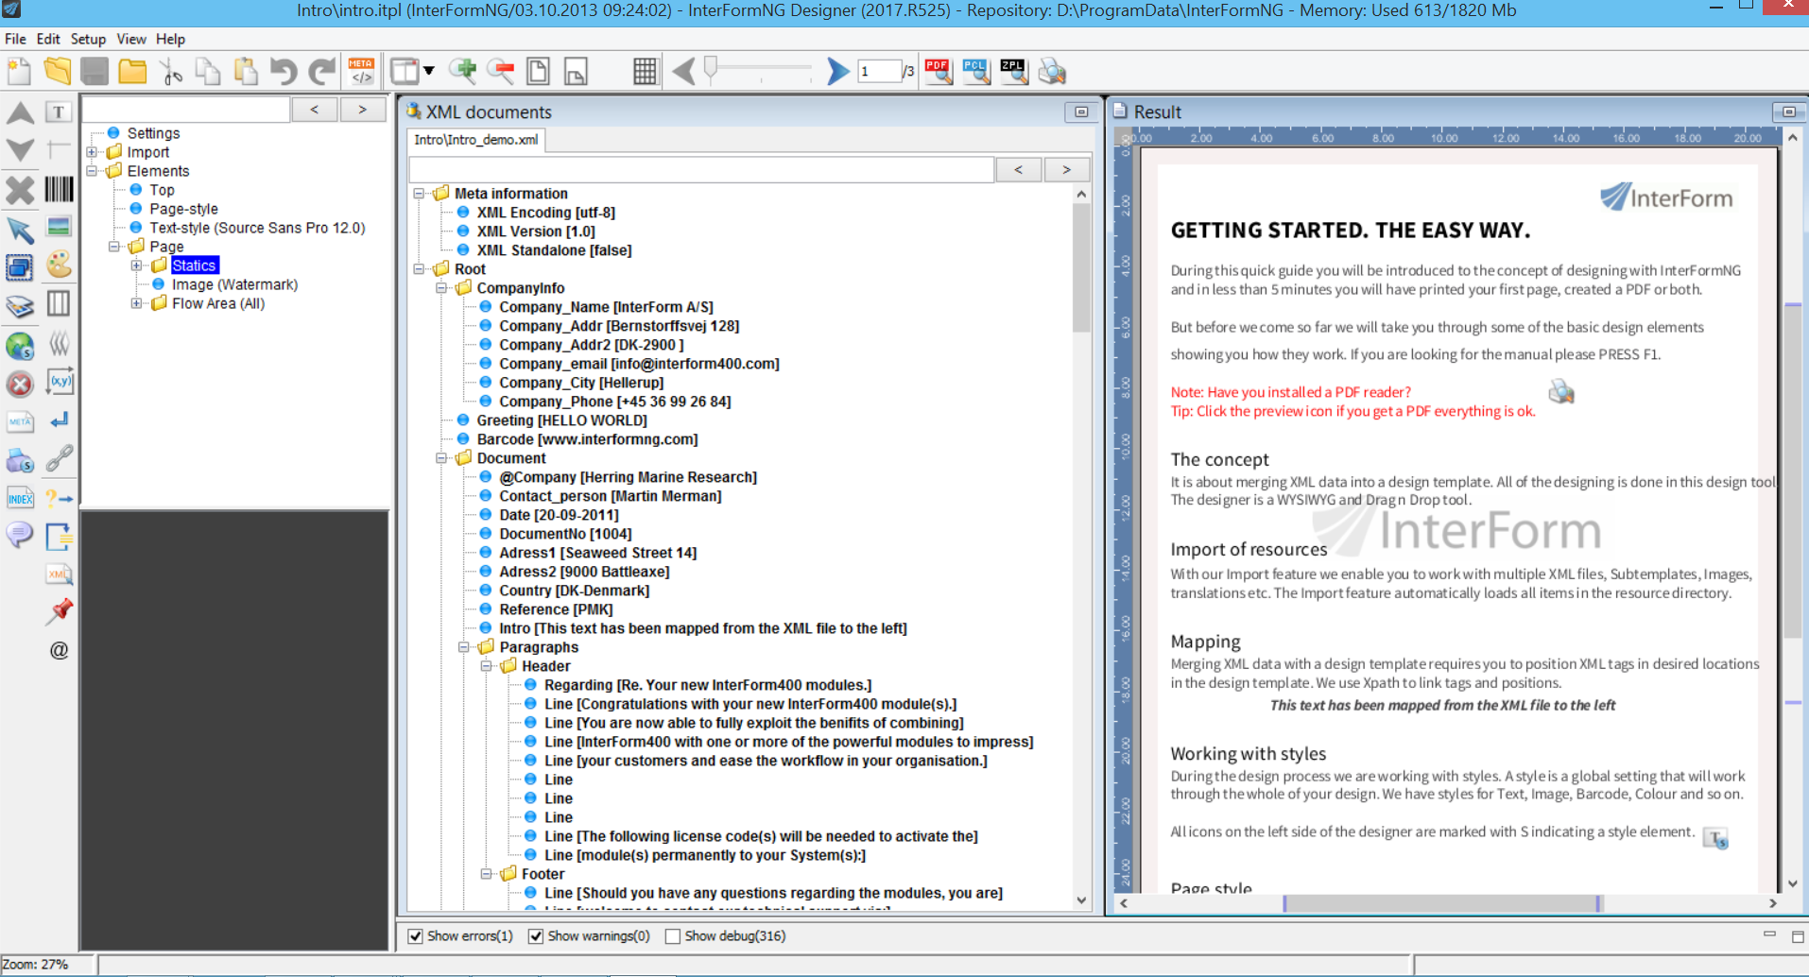Go to the next page blue arrow
The image size is (1809, 977).
click(x=837, y=72)
